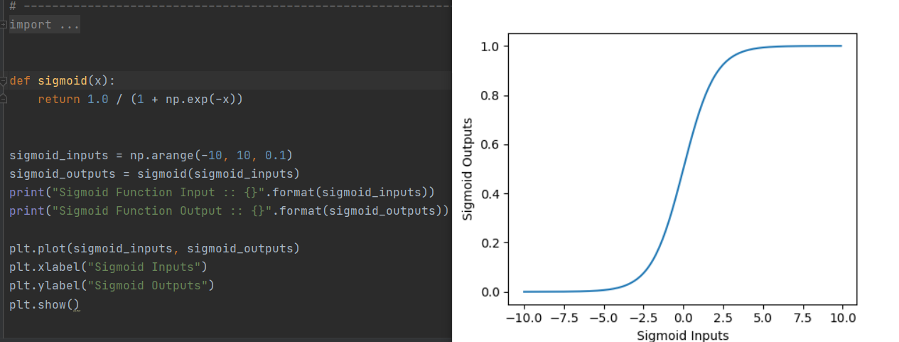Click the fold end marker beside the return line
Screen dimensions: 899x342
tap(4, 99)
